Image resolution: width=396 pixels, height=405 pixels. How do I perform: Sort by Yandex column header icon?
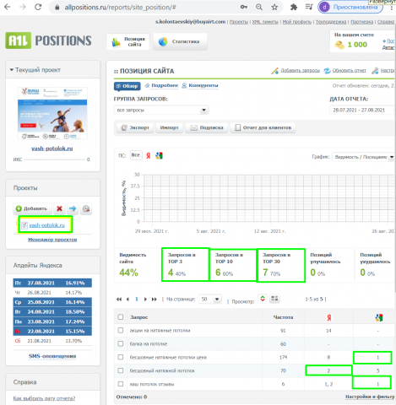pos(328,317)
